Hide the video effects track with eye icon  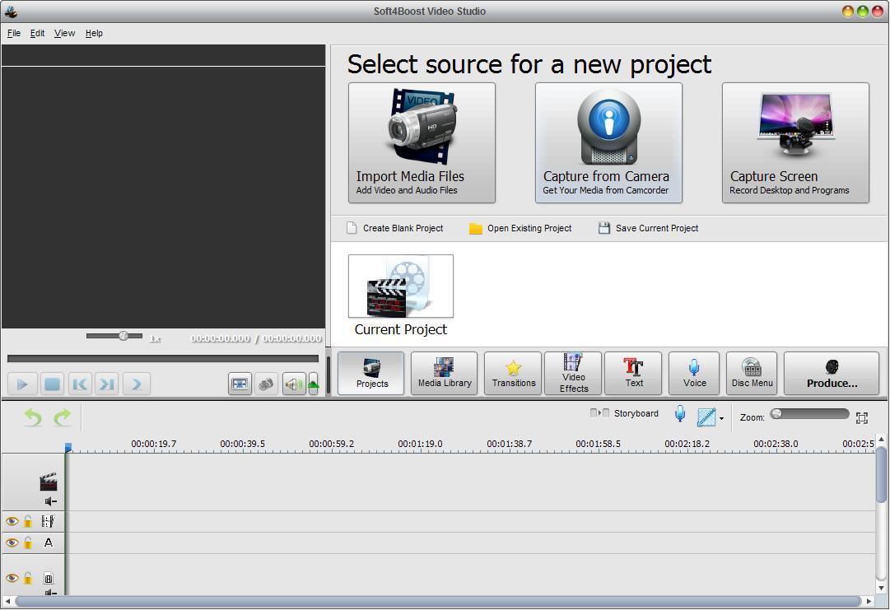point(12,521)
